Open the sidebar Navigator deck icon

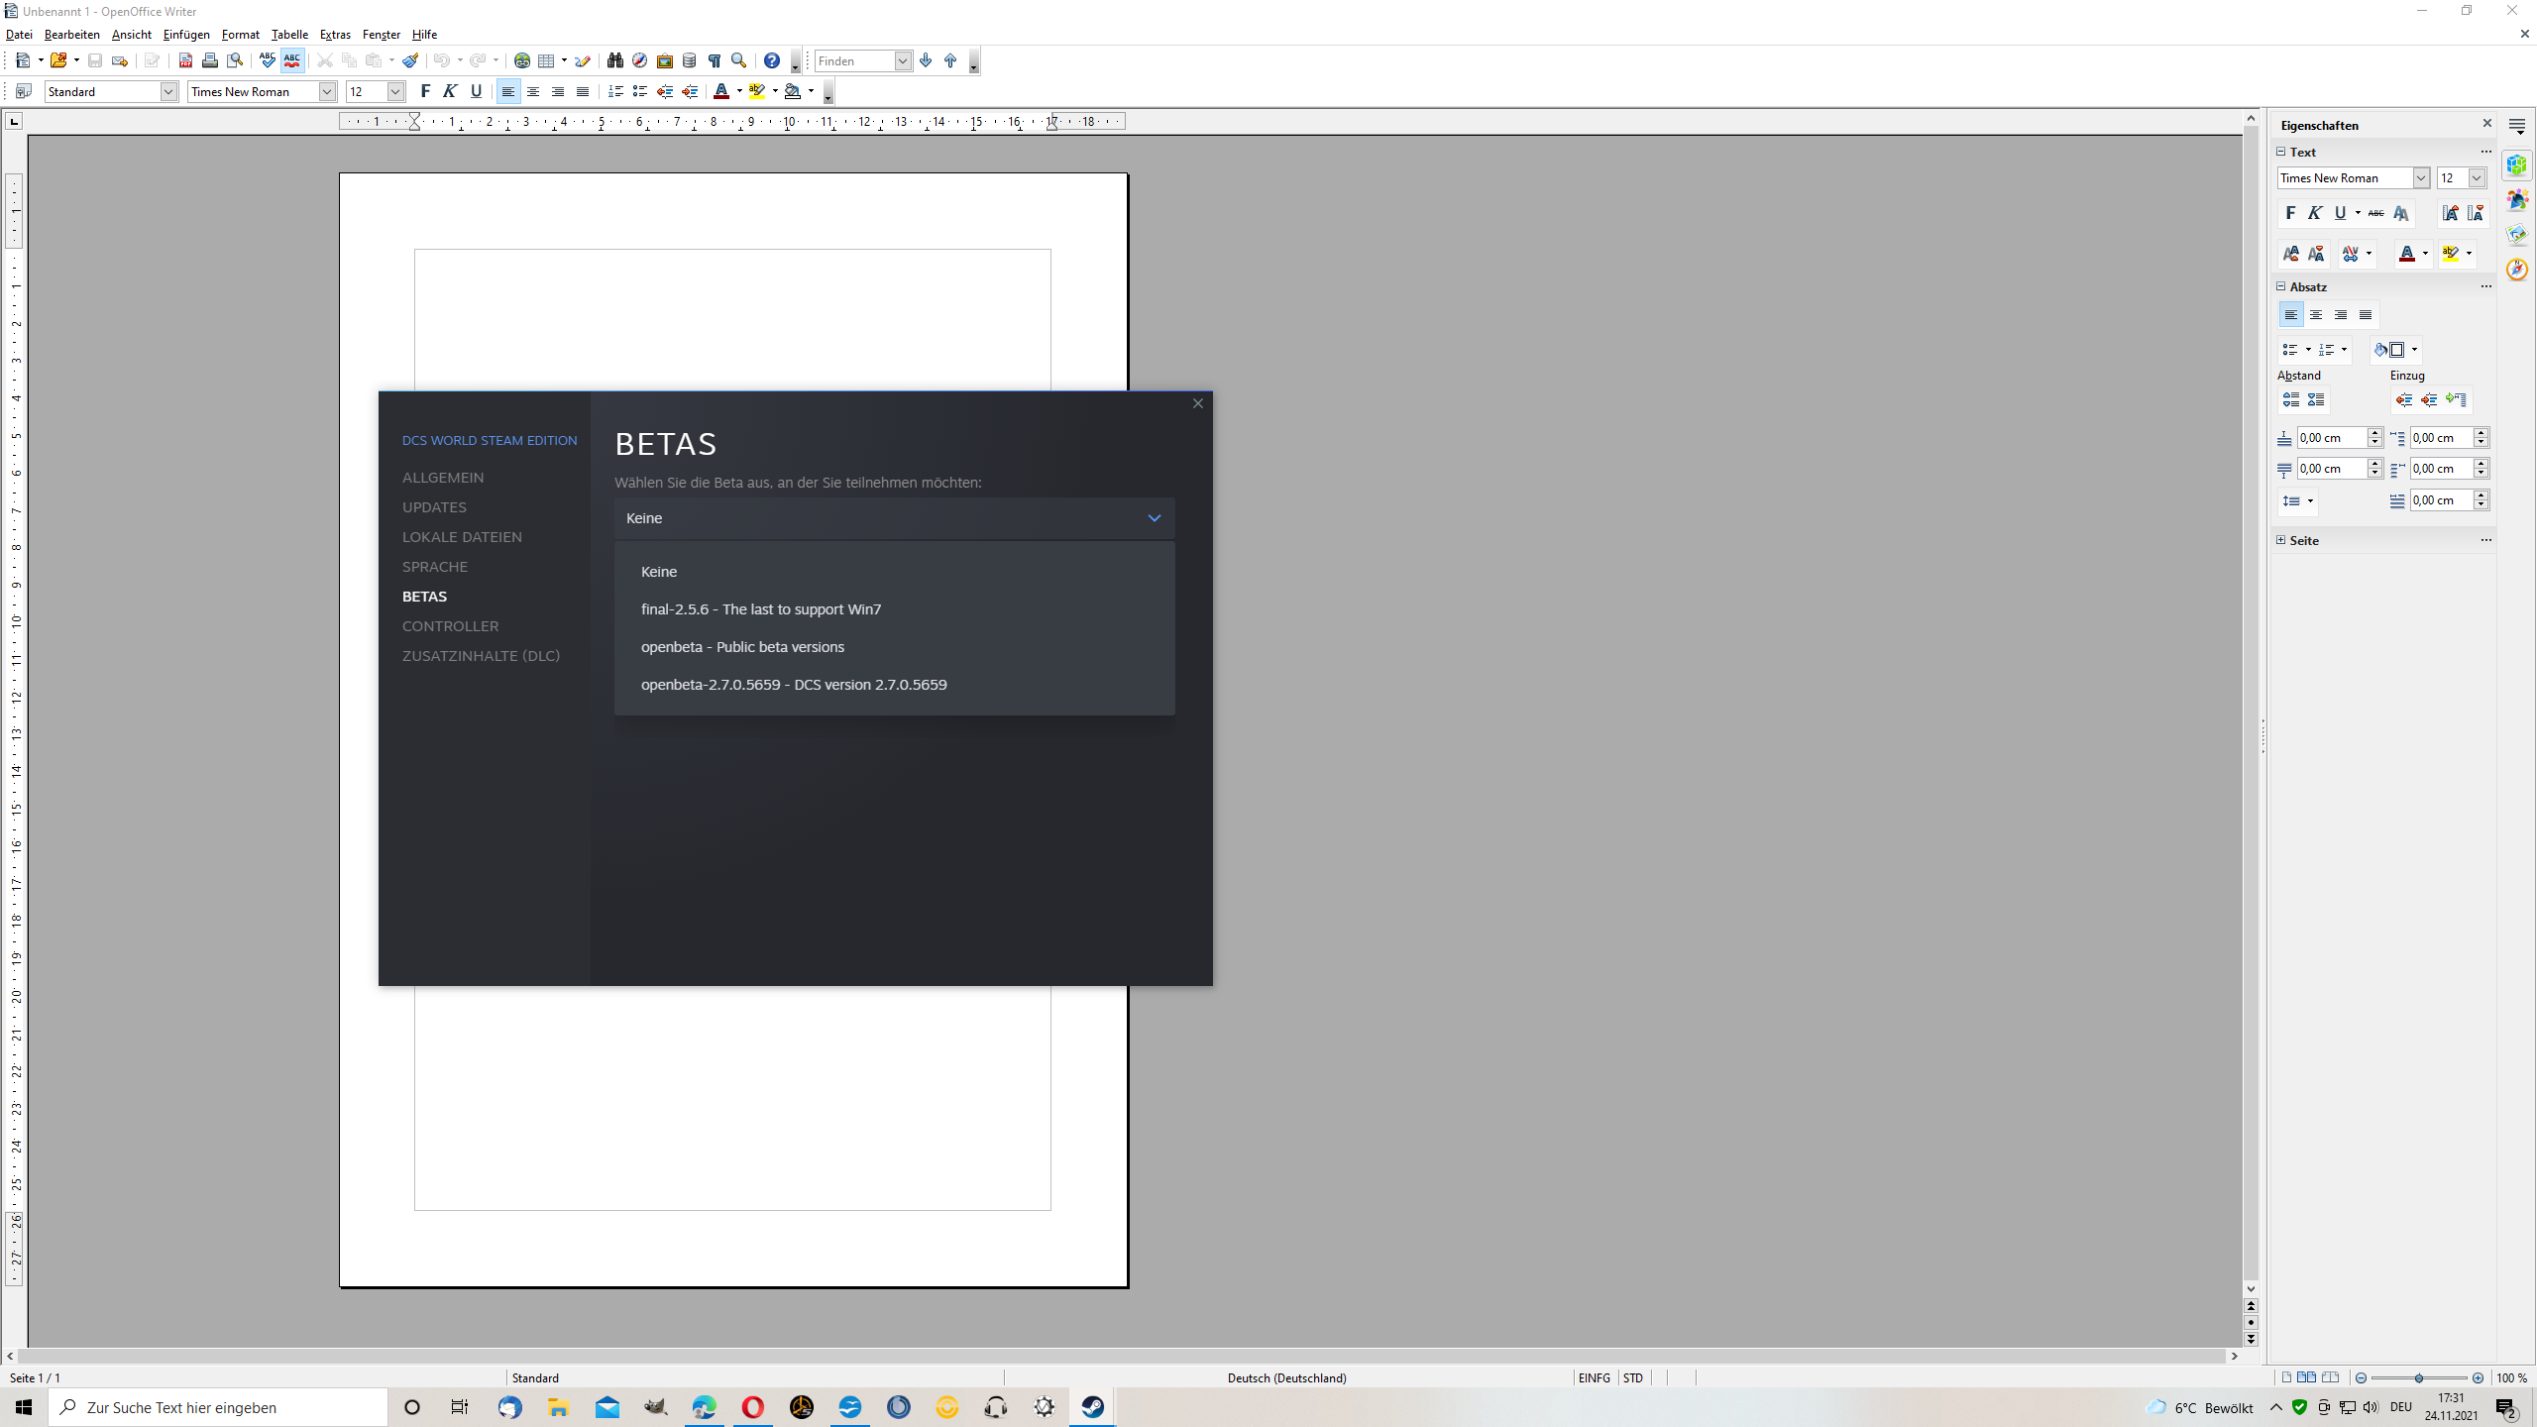(x=2517, y=270)
